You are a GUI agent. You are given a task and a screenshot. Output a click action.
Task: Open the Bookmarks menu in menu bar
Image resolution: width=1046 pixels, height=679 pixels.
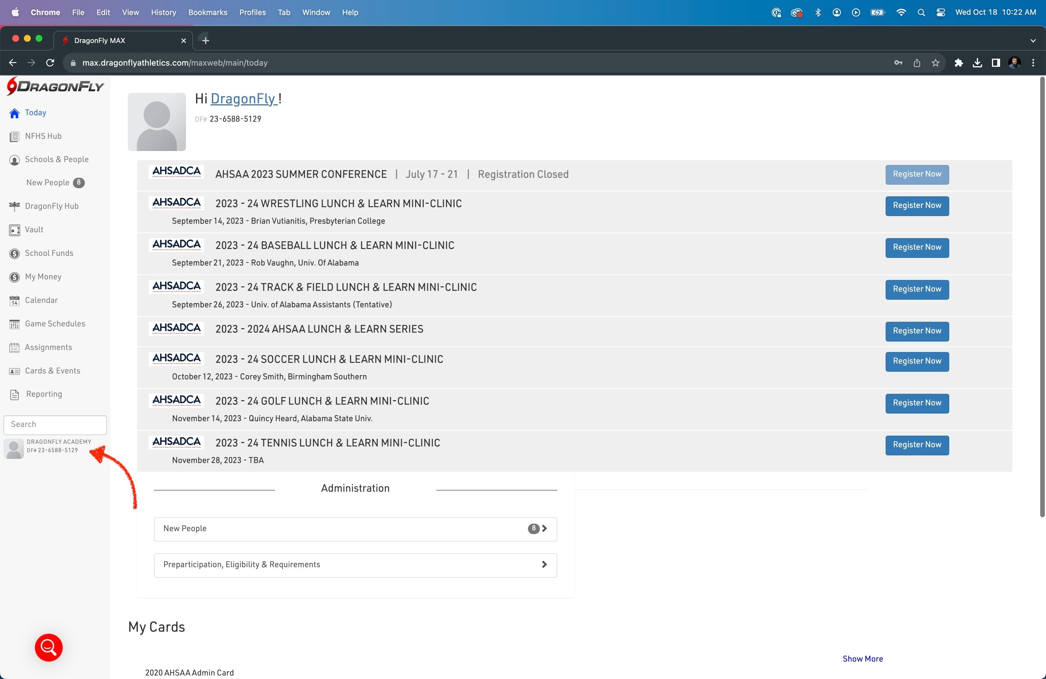[x=207, y=12]
